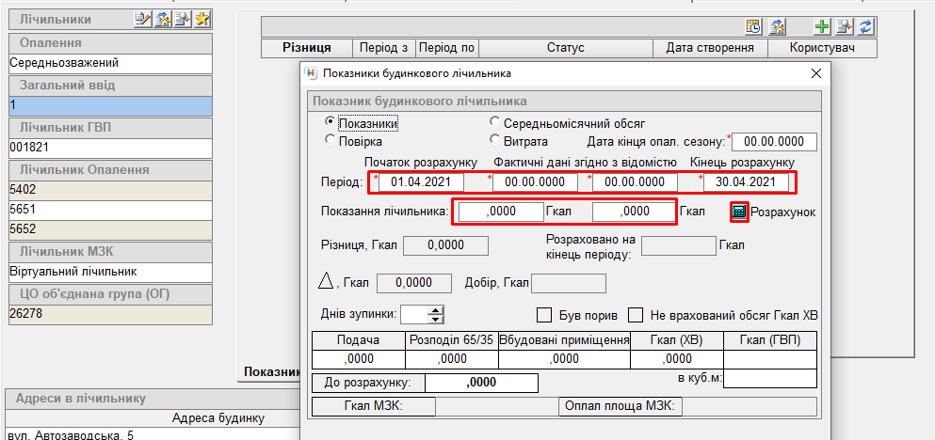Select the Середньомісячний обсяг radio option
The height and width of the screenshot is (440, 935).
click(495, 122)
